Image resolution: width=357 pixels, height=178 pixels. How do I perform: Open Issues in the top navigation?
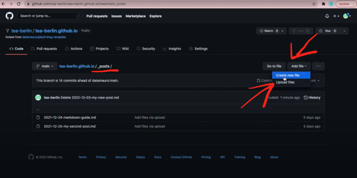[x=116, y=16]
